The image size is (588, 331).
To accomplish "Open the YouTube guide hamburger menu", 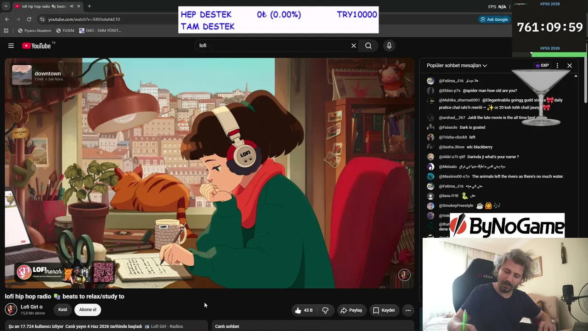I will point(11,46).
